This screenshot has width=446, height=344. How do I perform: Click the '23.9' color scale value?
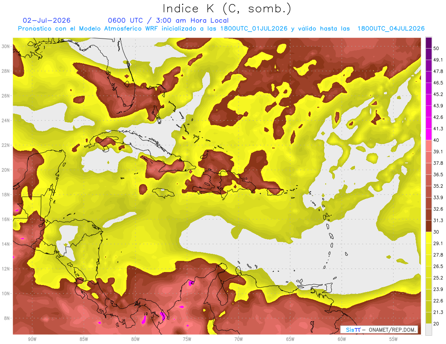438,289
